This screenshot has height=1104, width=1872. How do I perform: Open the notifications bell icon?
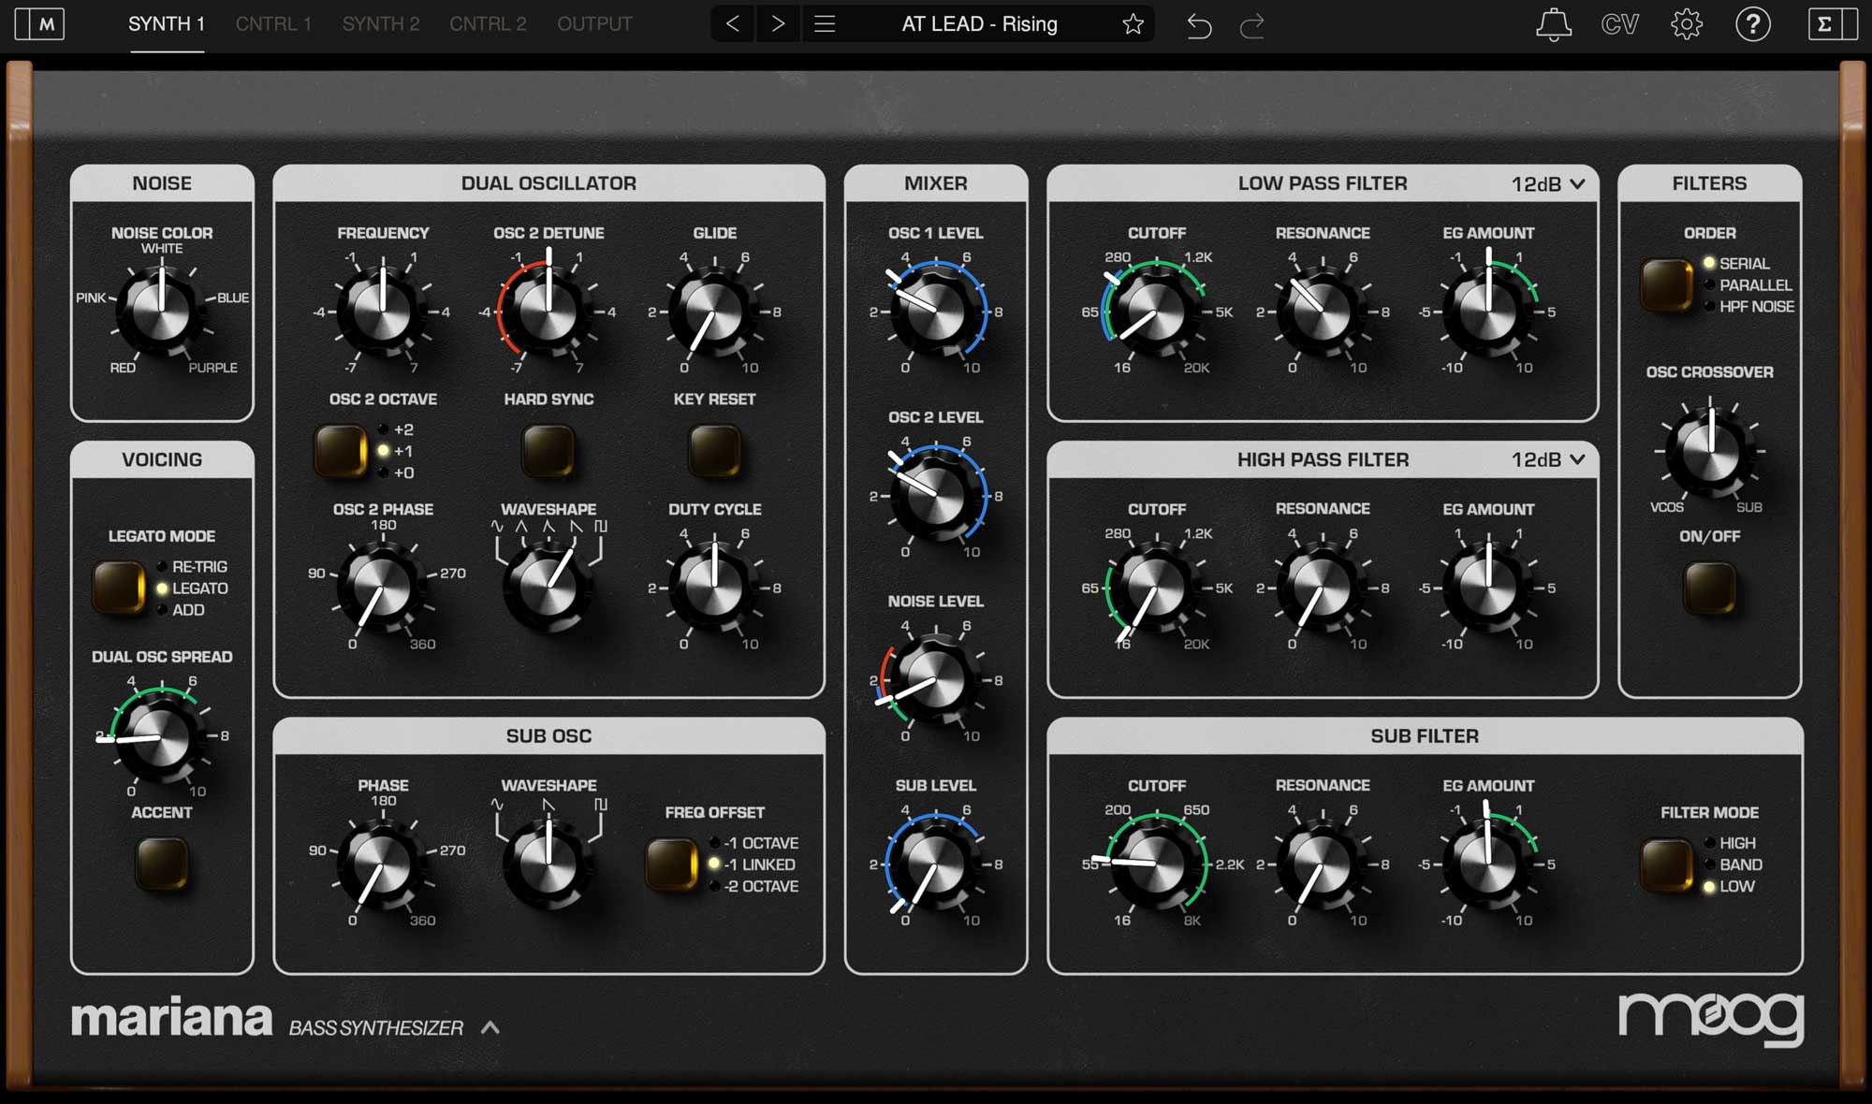coord(1553,24)
